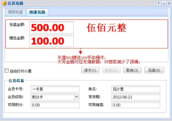Click the 赠送金额 field showing 100.00
This screenshot has height=121, width=172.
coord(51,41)
